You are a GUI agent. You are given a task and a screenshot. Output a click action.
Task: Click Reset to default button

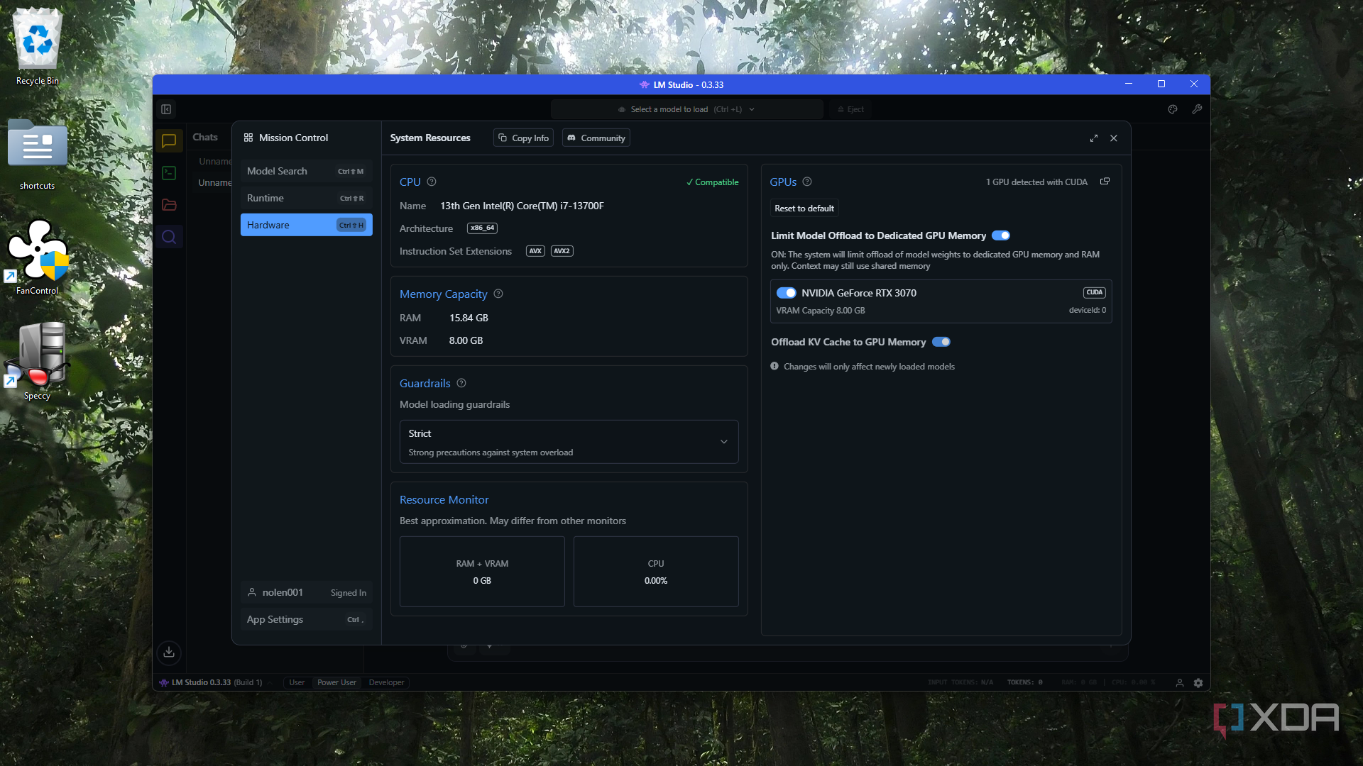point(804,209)
